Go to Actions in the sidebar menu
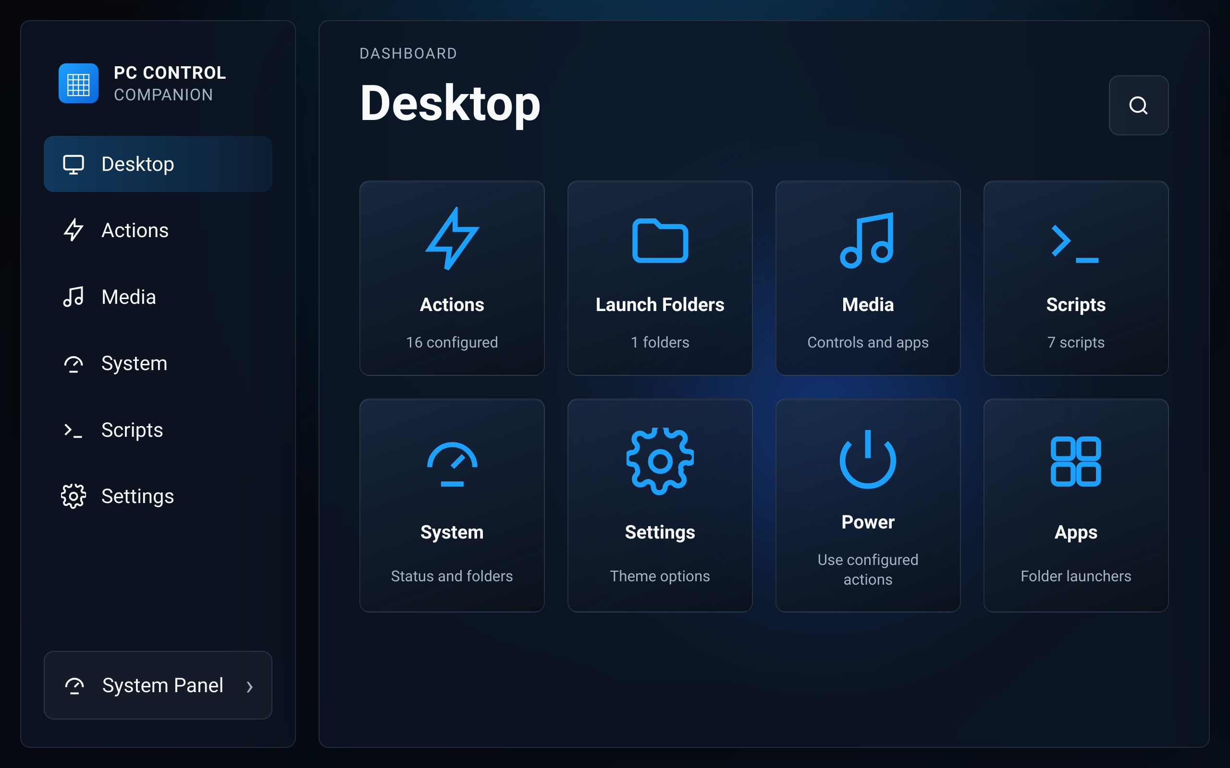The image size is (1230, 768). tap(158, 230)
